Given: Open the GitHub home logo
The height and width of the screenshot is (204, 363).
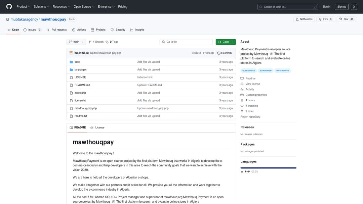Looking at the screenshot, I should [9, 6].
